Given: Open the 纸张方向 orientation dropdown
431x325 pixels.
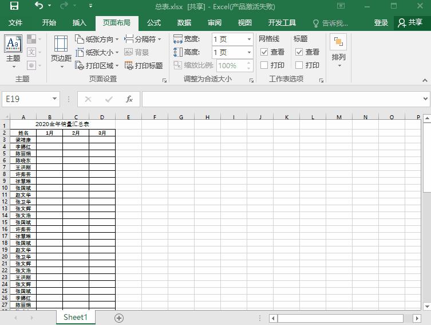Looking at the screenshot, I should click(x=97, y=40).
